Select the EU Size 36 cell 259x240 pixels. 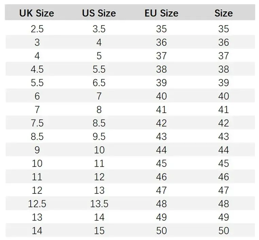coord(161,42)
